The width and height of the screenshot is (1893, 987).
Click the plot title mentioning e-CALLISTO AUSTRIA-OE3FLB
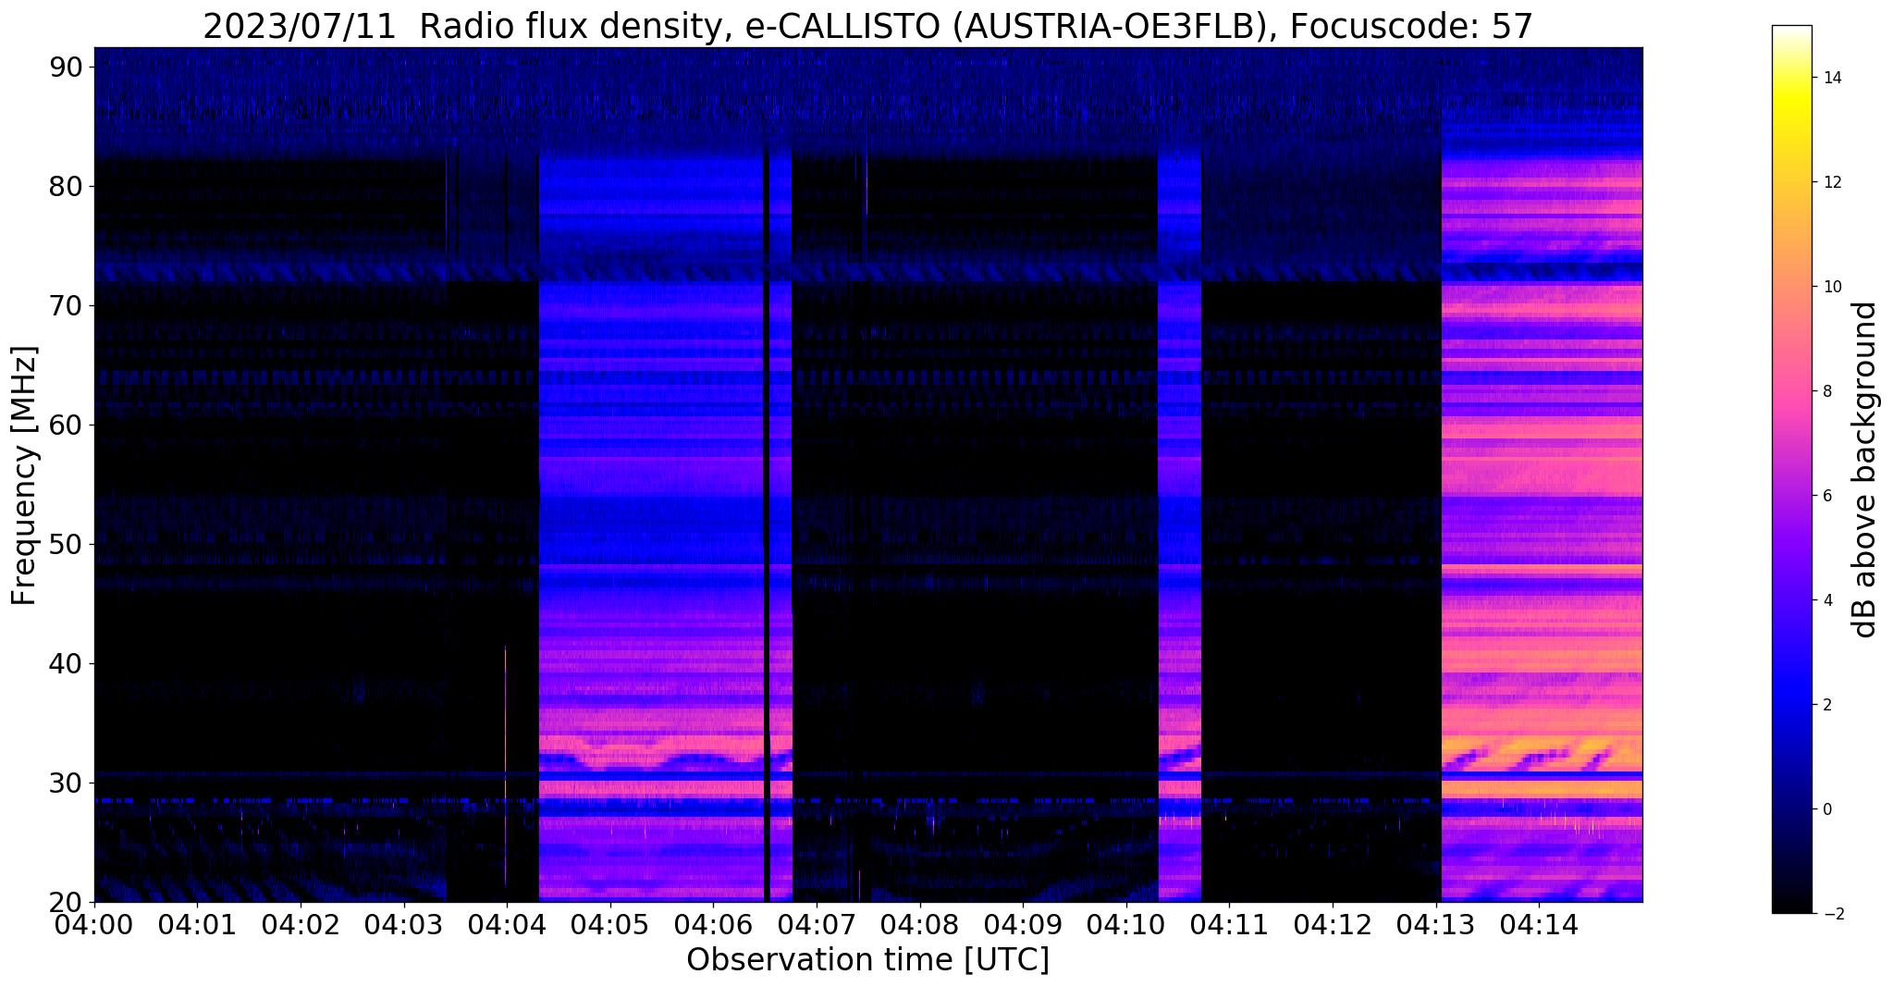pos(867,26)
